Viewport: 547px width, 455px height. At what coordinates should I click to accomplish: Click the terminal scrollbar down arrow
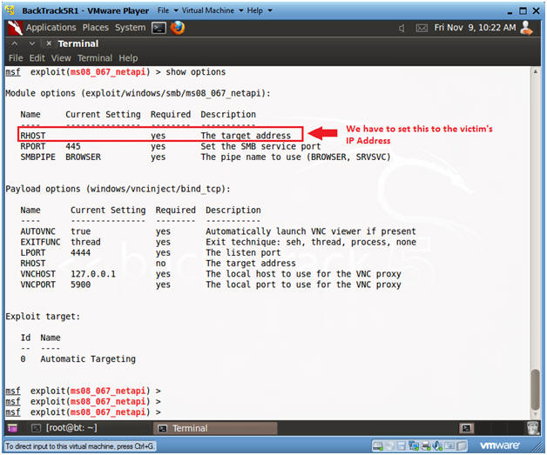tap(535, 415)
